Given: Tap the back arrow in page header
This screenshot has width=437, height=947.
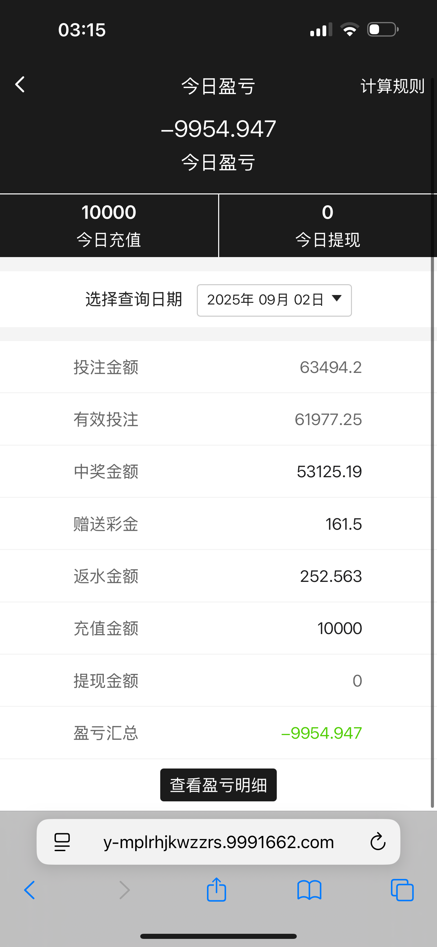Looking at the screenshot, I should click(20, 85).
